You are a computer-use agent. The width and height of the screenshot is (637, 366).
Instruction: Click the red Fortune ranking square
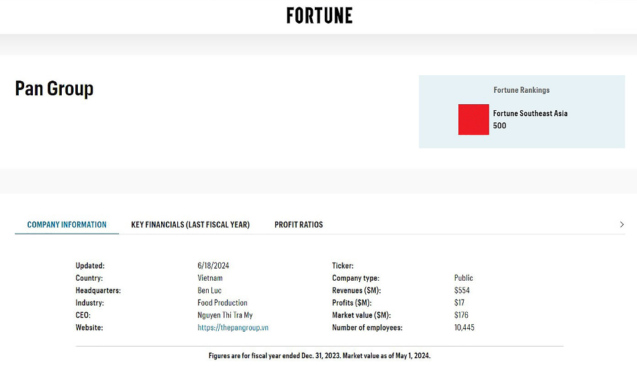[x=473, y=120]
